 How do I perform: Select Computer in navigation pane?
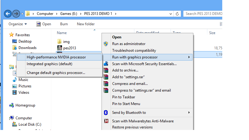pos(24,118)
